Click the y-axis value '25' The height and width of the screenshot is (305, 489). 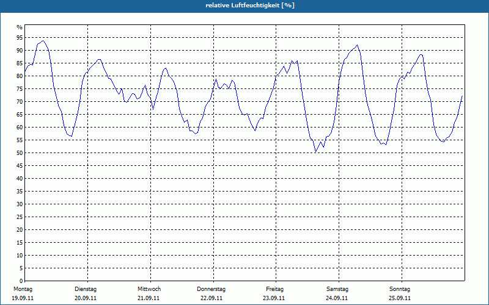pos(20,217)
